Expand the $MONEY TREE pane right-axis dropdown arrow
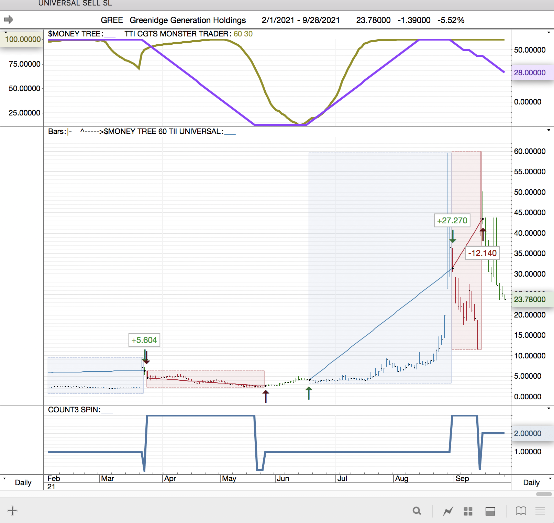 549,33
